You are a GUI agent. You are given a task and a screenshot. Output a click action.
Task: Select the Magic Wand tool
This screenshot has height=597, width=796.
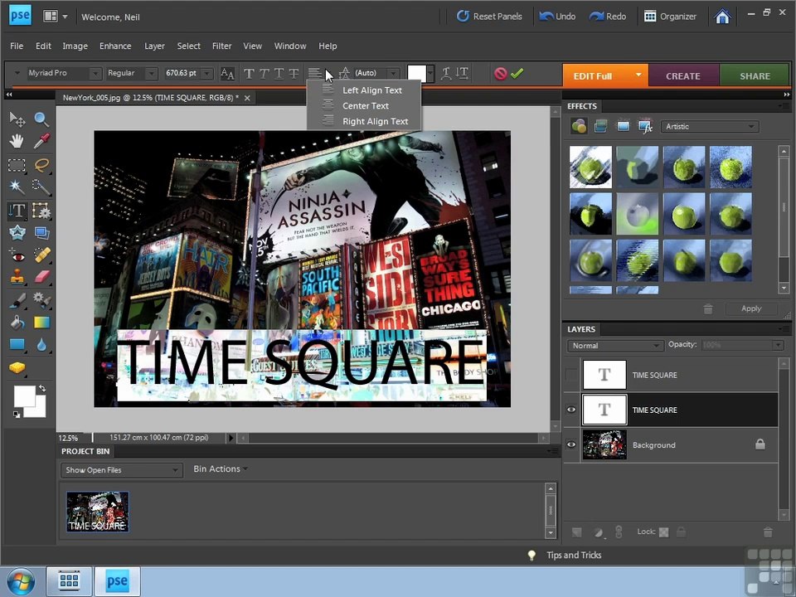[17, 187]
